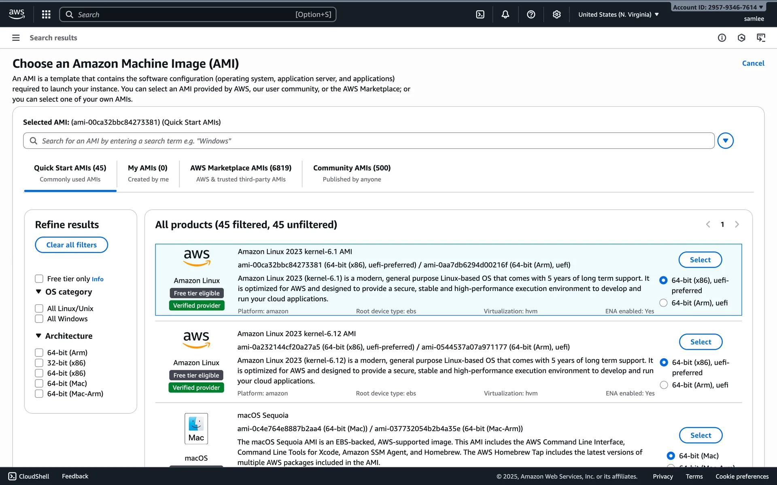777x485 pixels.
Task: Click the AMI search term input field
Action: 368,141
